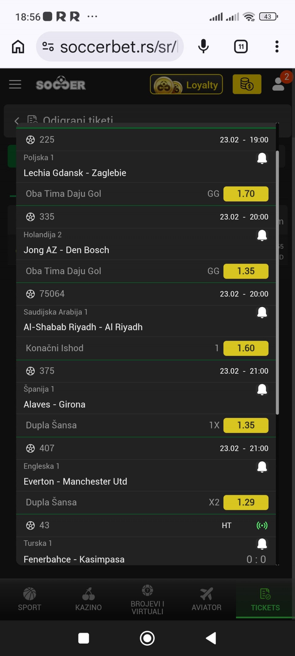The image size is (295, 656).
Task: Click the 1.60 odds for Al-Shabab Riyadh
Action: pyautogui.click(x=246, y=348)
